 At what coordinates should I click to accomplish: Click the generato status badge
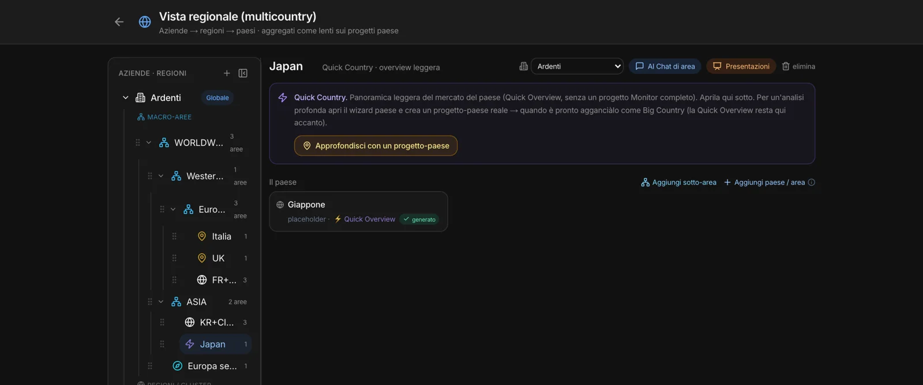tap(419, 219)
